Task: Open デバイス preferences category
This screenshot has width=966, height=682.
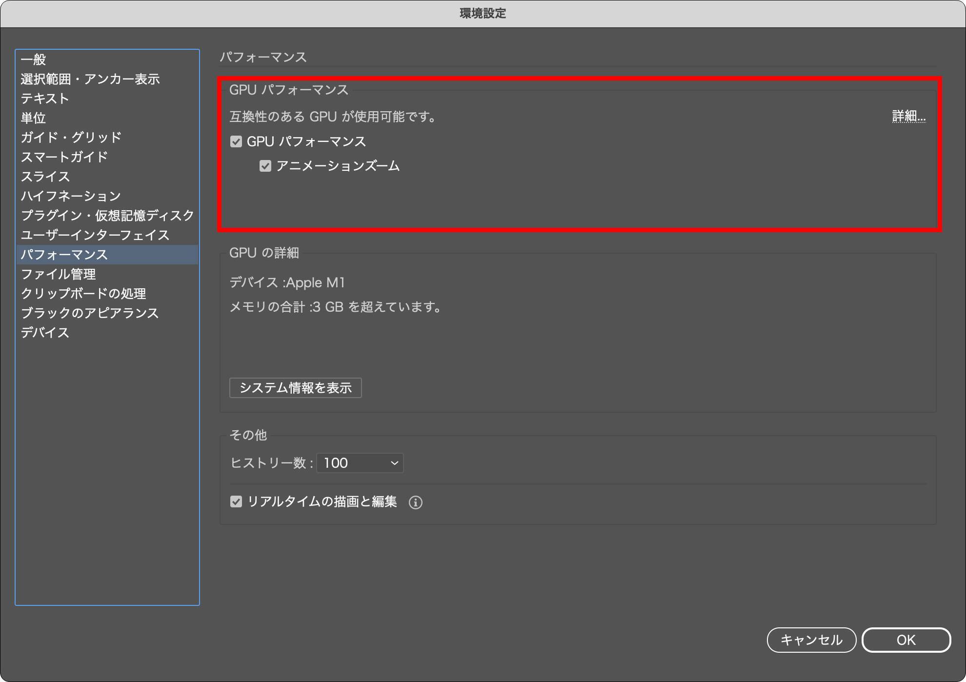Action: pyautogui.click(x=45, y=333)
